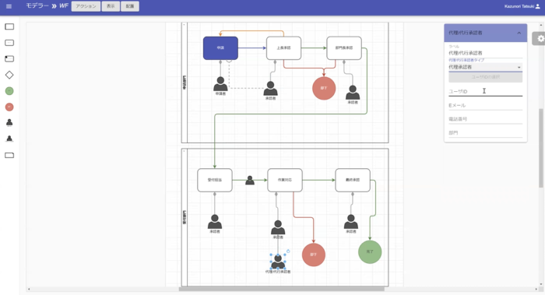Focus the ユーザID input field
The image size is (545, 295).
(485, 91)
